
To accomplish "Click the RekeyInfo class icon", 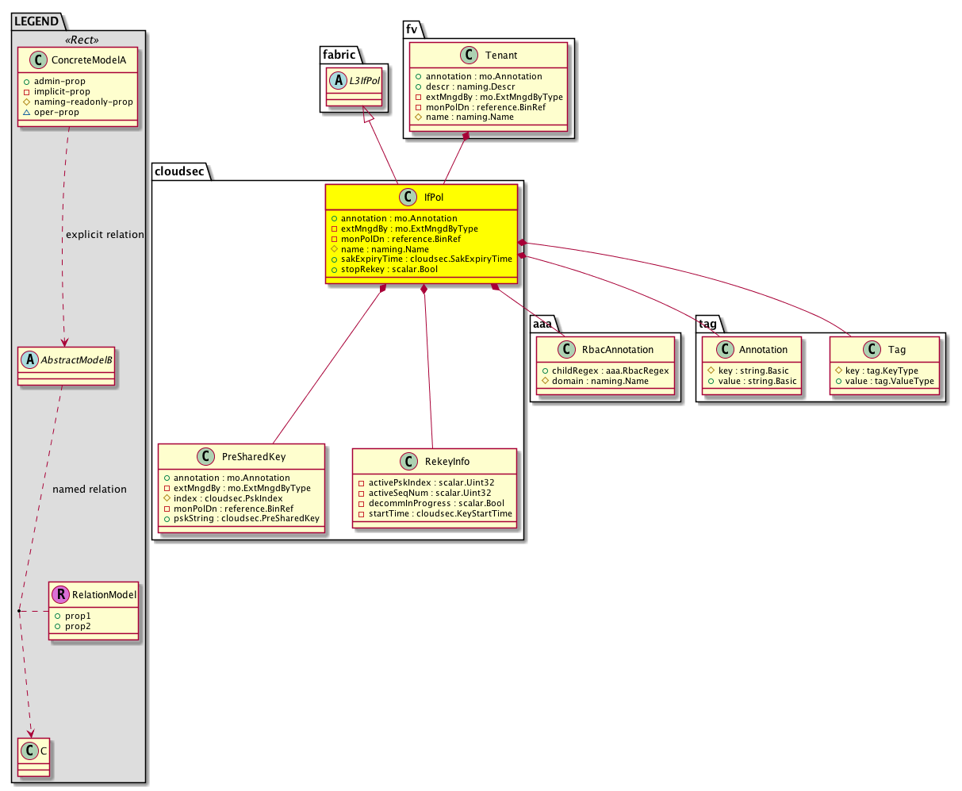I will [x=410, y=461].
